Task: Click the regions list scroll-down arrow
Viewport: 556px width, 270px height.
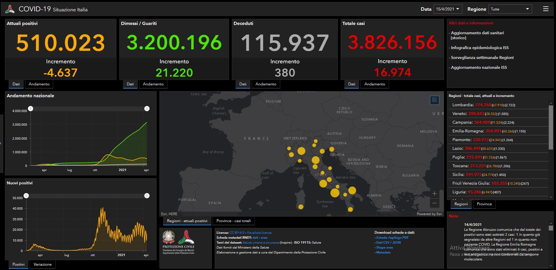Action: tap(550, 197)
